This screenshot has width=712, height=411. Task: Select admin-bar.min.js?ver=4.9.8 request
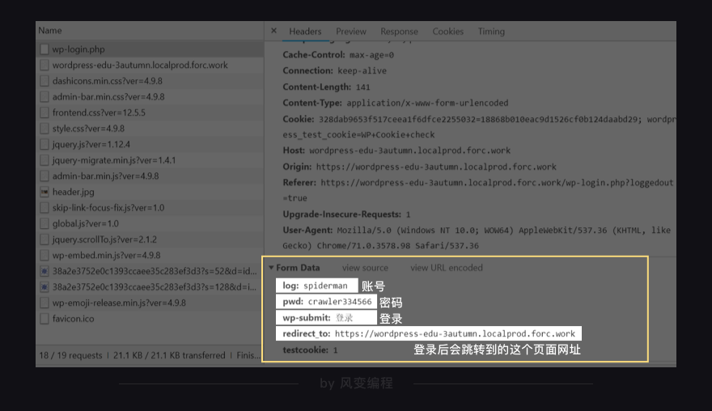pyautogui.click(x=150, y=176)
